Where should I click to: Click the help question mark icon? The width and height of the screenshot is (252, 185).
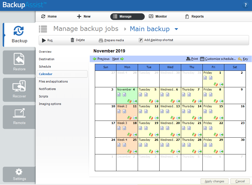click(245, 5)
